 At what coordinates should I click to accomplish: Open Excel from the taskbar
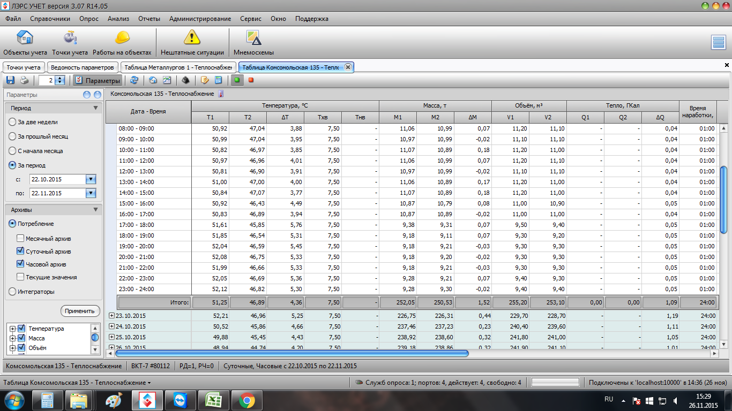point(214,400)
